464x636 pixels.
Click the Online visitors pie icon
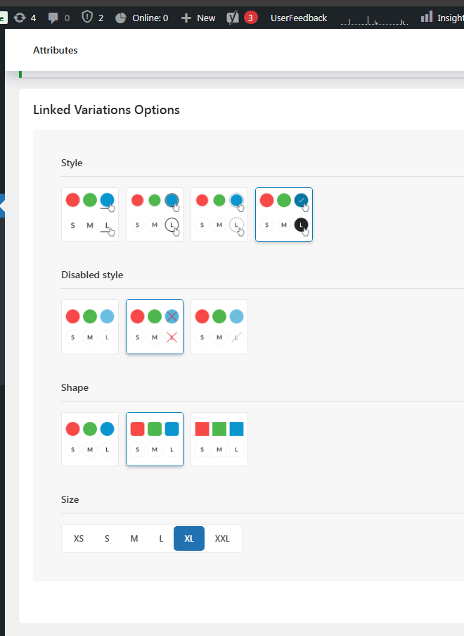pos(121,18)
